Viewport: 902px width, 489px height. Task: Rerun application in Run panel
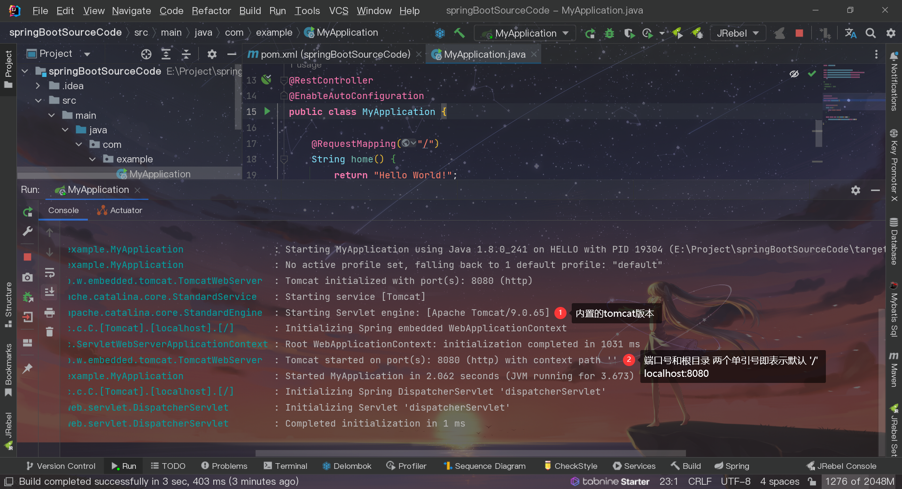[x=28, y=212]
